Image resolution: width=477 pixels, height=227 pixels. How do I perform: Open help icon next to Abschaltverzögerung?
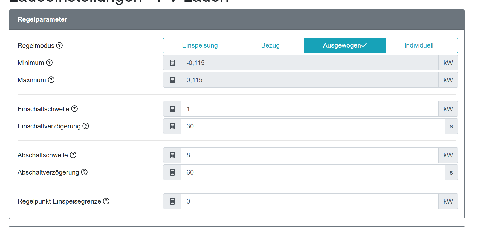tap(84, 172)
